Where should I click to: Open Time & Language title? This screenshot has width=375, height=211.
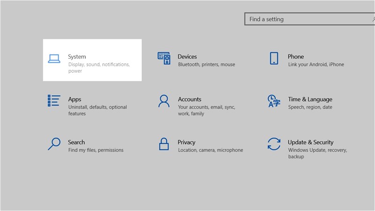point(310,99)
